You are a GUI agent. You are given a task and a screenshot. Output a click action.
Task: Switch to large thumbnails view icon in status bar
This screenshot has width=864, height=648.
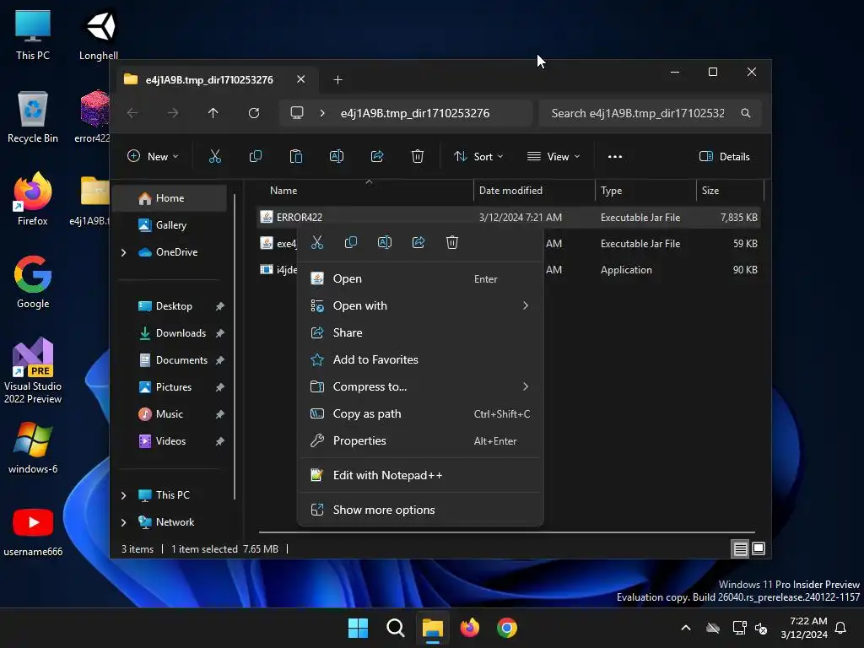(x=759, y=548)
